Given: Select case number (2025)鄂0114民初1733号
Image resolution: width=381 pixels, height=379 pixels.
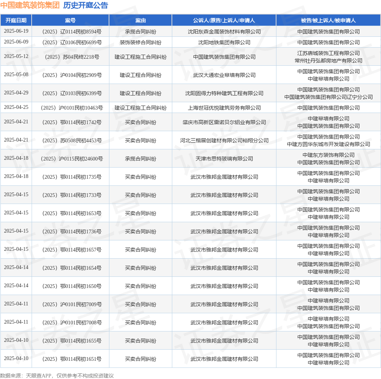Looking at the screenshot, I should pos(72,195).
